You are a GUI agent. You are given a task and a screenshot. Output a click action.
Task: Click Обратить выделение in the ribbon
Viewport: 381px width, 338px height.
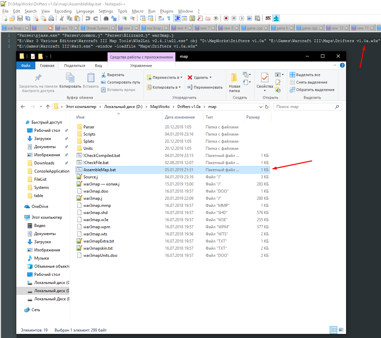click(x=312, y=90)
